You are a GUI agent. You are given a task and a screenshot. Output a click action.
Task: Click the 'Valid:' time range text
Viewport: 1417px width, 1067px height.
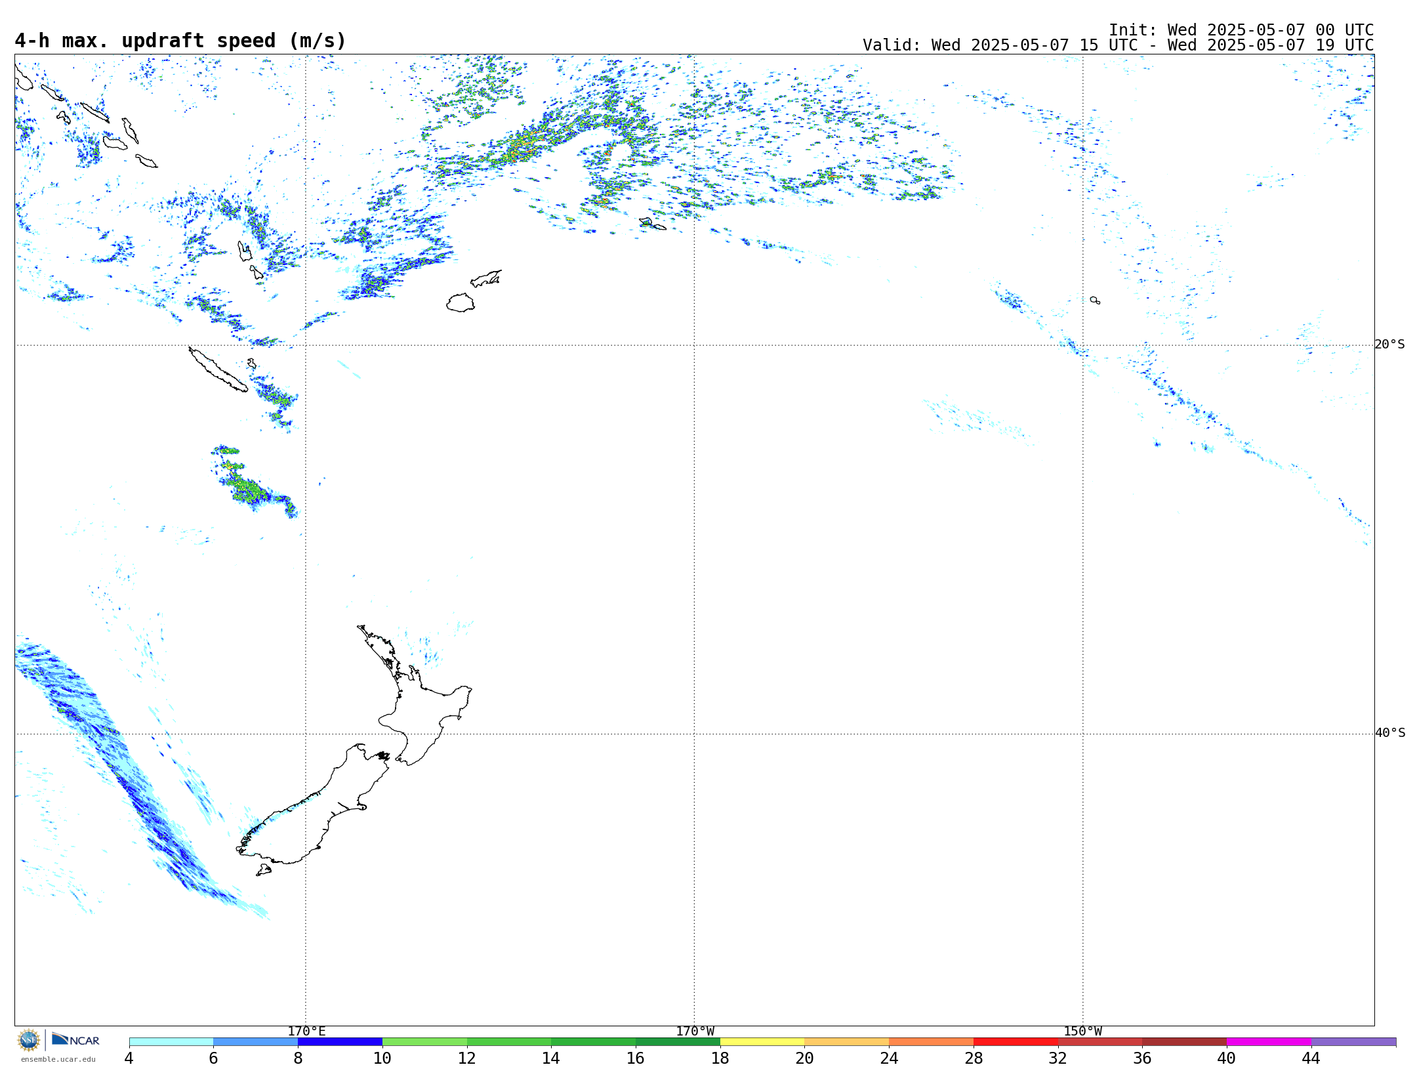pyautogui.click(x=1118, y=45)
